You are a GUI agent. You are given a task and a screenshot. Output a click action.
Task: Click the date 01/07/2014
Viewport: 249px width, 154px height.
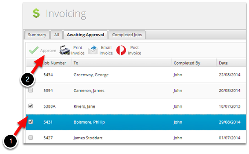coord(229,138)
